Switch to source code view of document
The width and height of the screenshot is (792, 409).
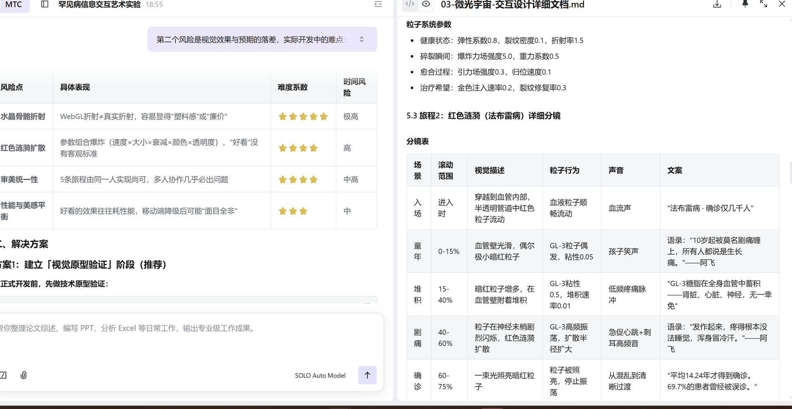tap(410, 4)
